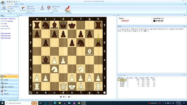Screen dimensions: 187x105
Task: Toggle checkbox in third tree move row
Action: 127,84
